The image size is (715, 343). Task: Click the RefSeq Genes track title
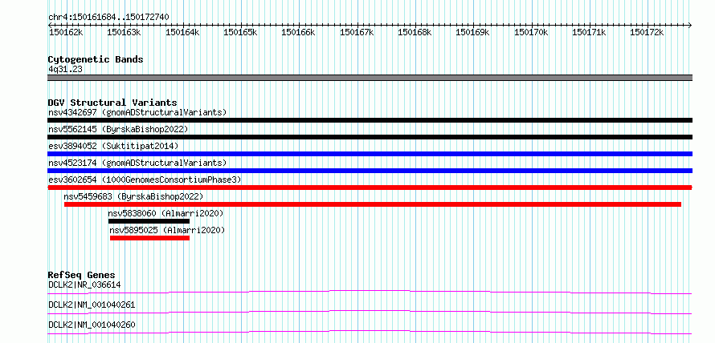click(81, 275)
